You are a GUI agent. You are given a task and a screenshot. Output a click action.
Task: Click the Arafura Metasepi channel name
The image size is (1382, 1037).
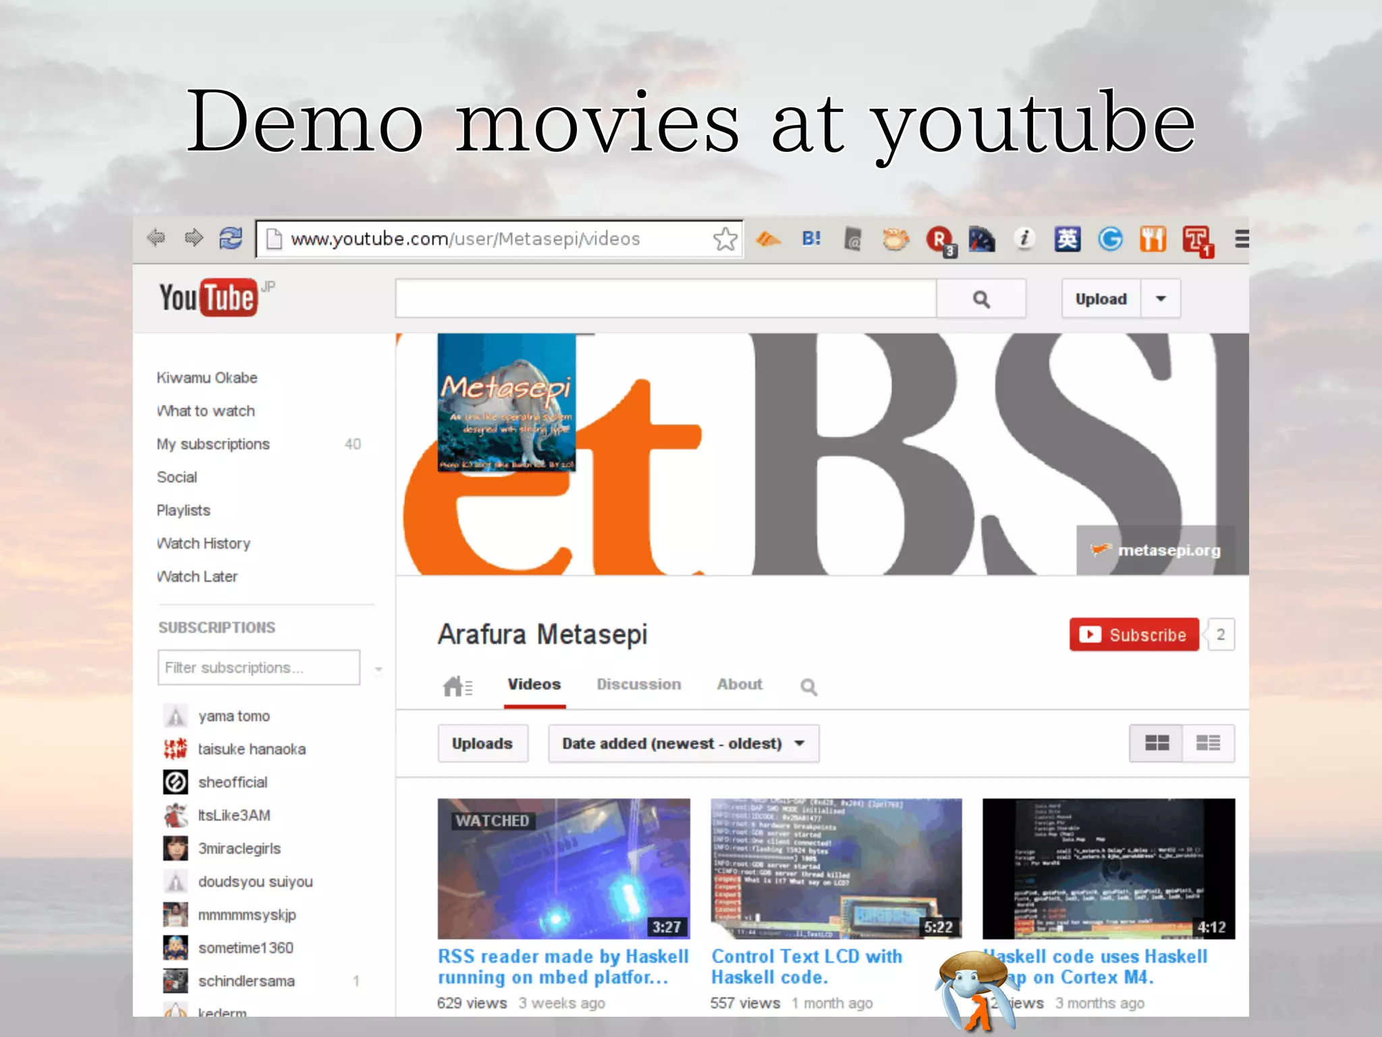click(x=543, y=635)
